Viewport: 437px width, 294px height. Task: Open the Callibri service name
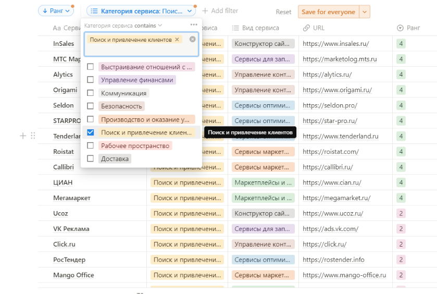pos(64,167)
